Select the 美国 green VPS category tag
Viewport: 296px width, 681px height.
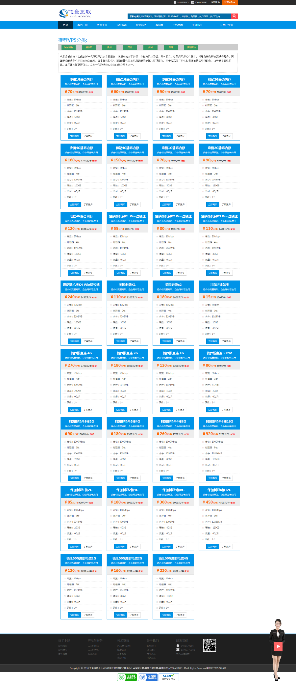point(150,47)
